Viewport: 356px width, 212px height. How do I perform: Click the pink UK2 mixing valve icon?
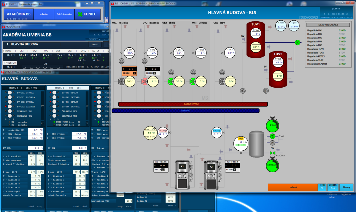pyautogui.click(x=144, y=81)
